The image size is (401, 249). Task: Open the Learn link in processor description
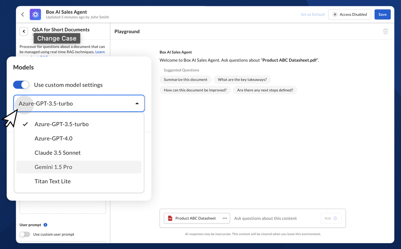point(100,52)
